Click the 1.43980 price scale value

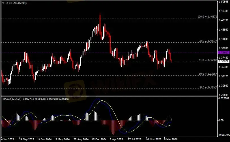click(224, 30)
